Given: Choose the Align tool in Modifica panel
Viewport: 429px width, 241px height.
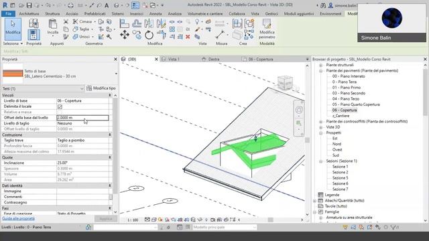Looking at the screenshot, I should point(124,23).
